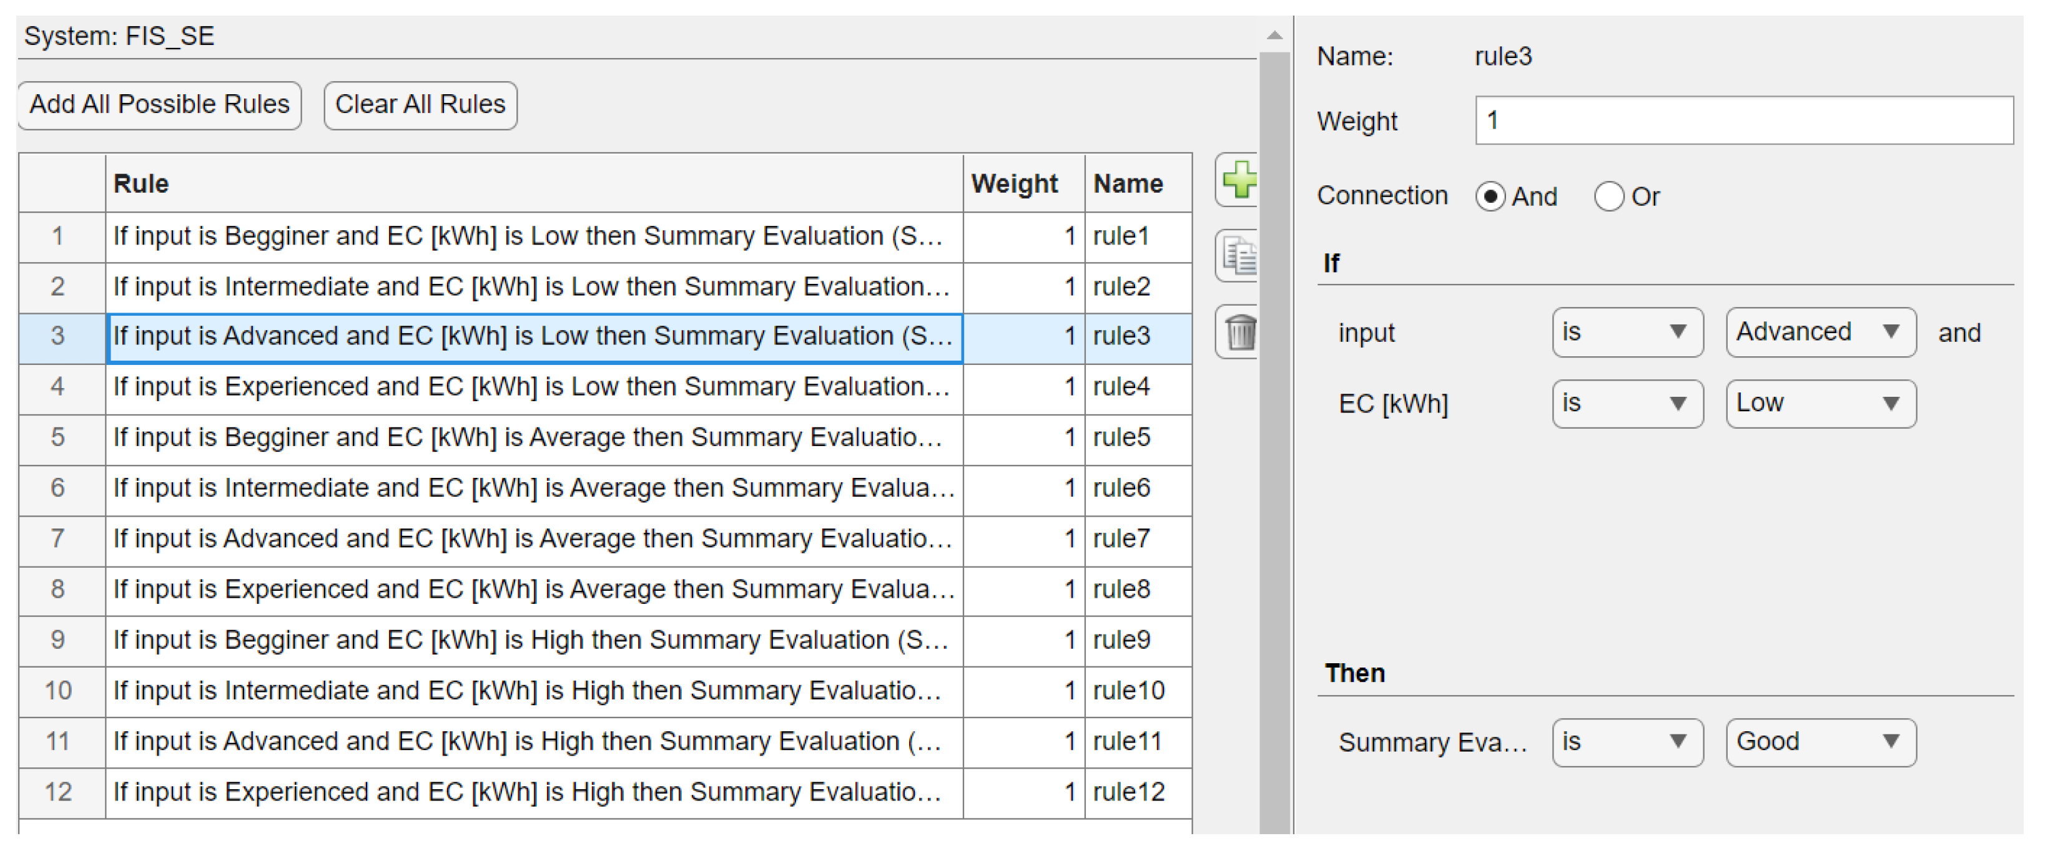Click Add All Possible Rules button
The width and height of the screenshot is (2048, 851).
(x=160, y=105)
